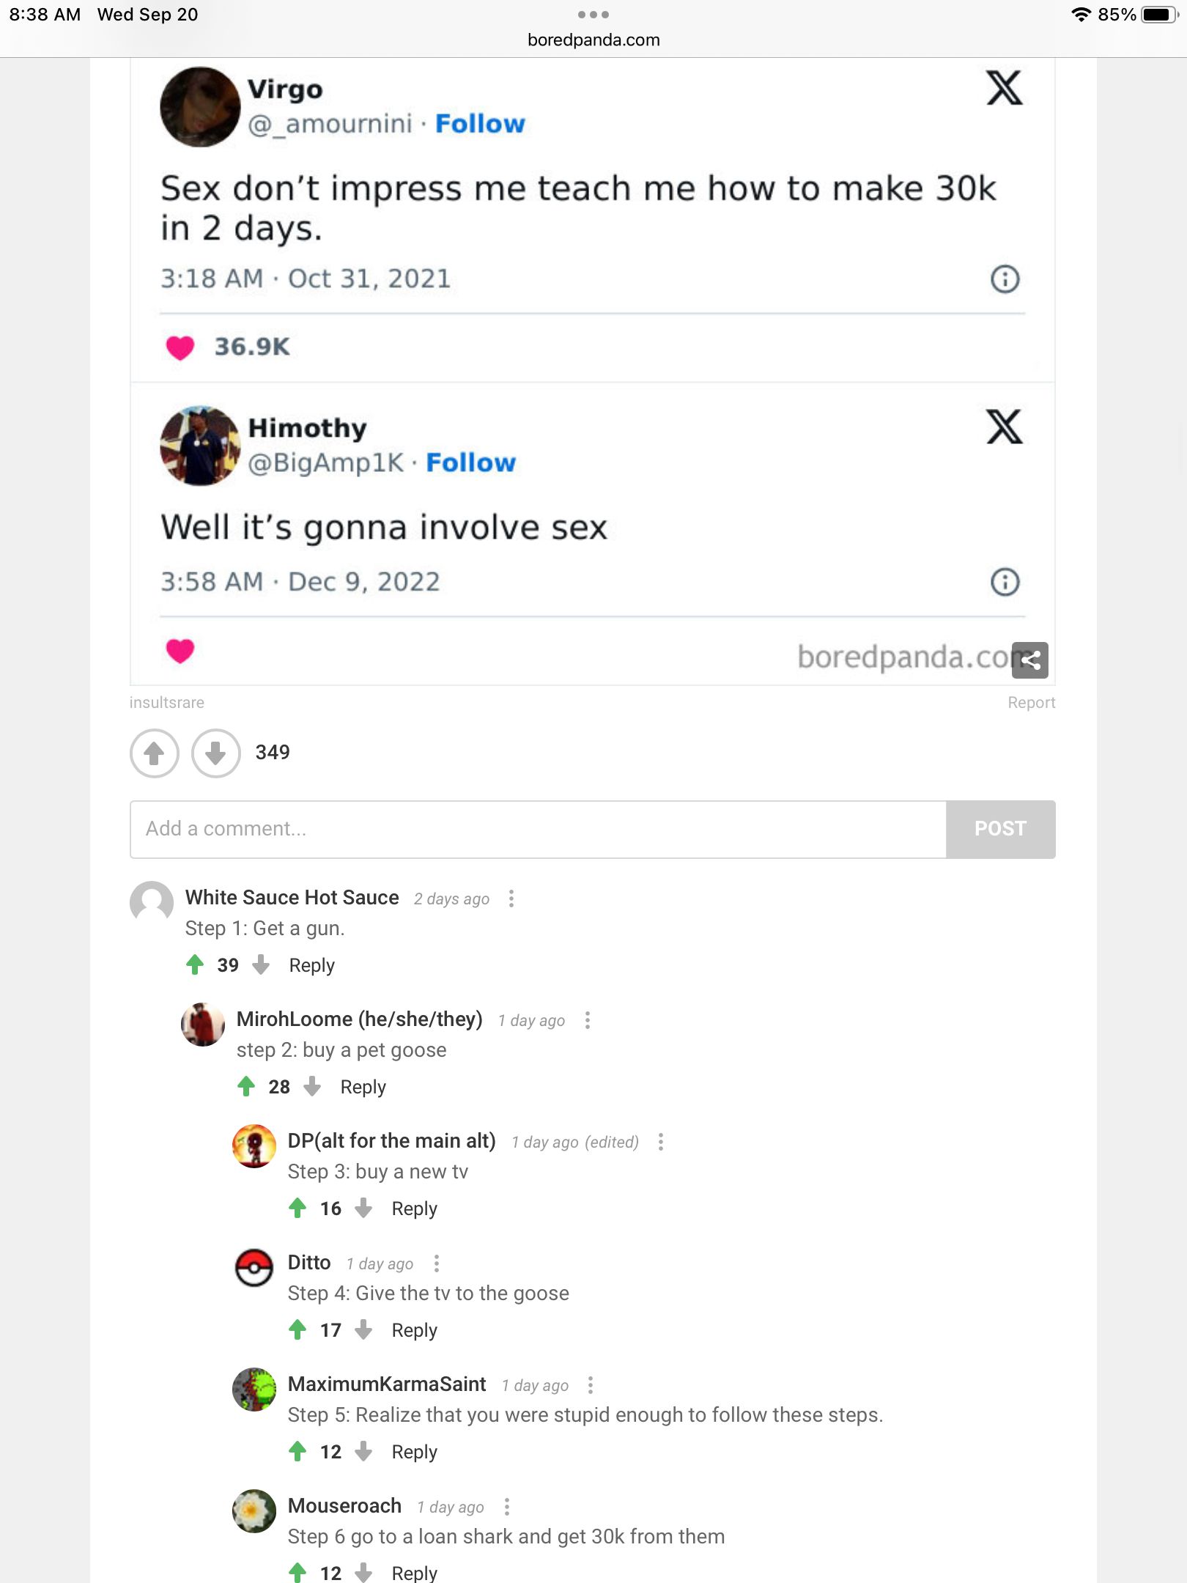Click the share icon on the tweet image
Viewport: 1187px width, 1583px height.
click(x=1029, y=660)
